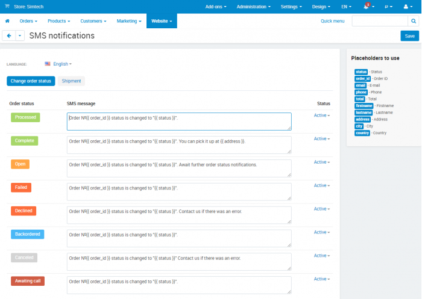
Task: Switch to the Shipment tab
Action: (x=71, y=81)
